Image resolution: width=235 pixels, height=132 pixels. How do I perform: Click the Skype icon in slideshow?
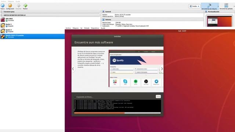coord(125,81)
